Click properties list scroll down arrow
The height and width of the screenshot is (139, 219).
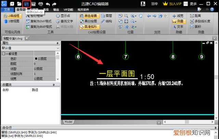(58, 79)
